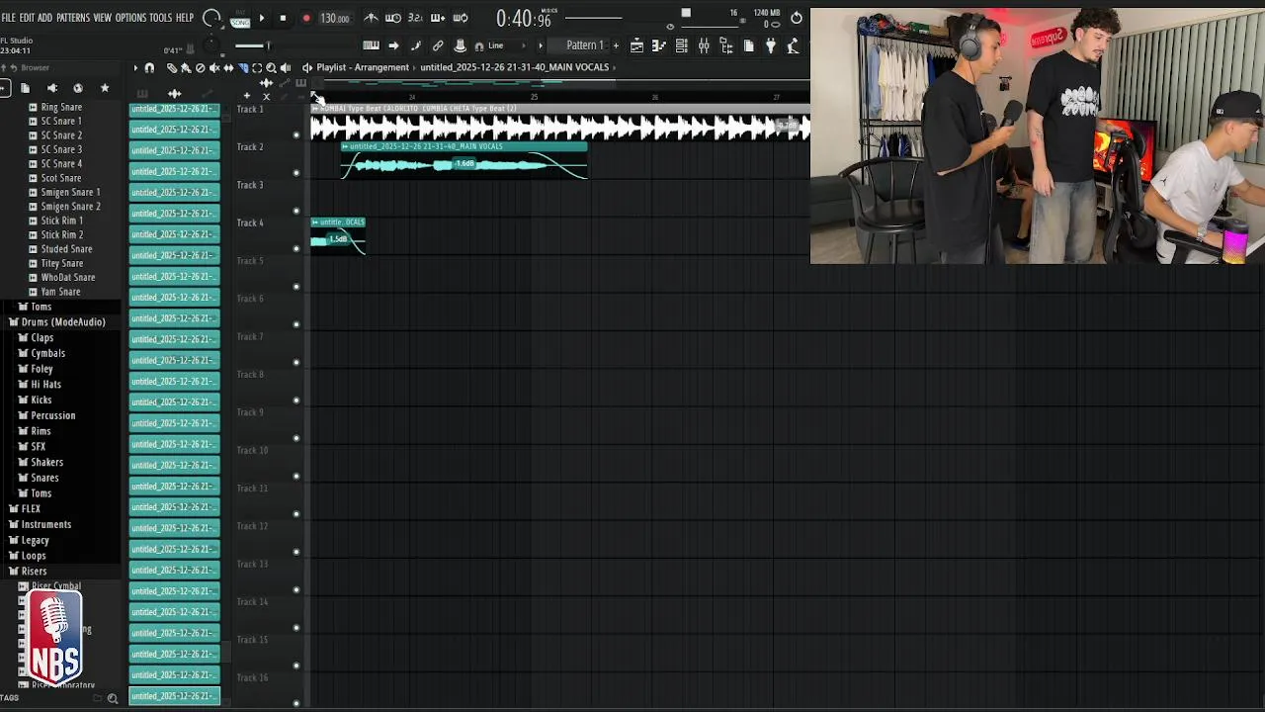This screenshot has width=1265, height=712.
Task: Toggle the metronome
Action: point(371,18)
